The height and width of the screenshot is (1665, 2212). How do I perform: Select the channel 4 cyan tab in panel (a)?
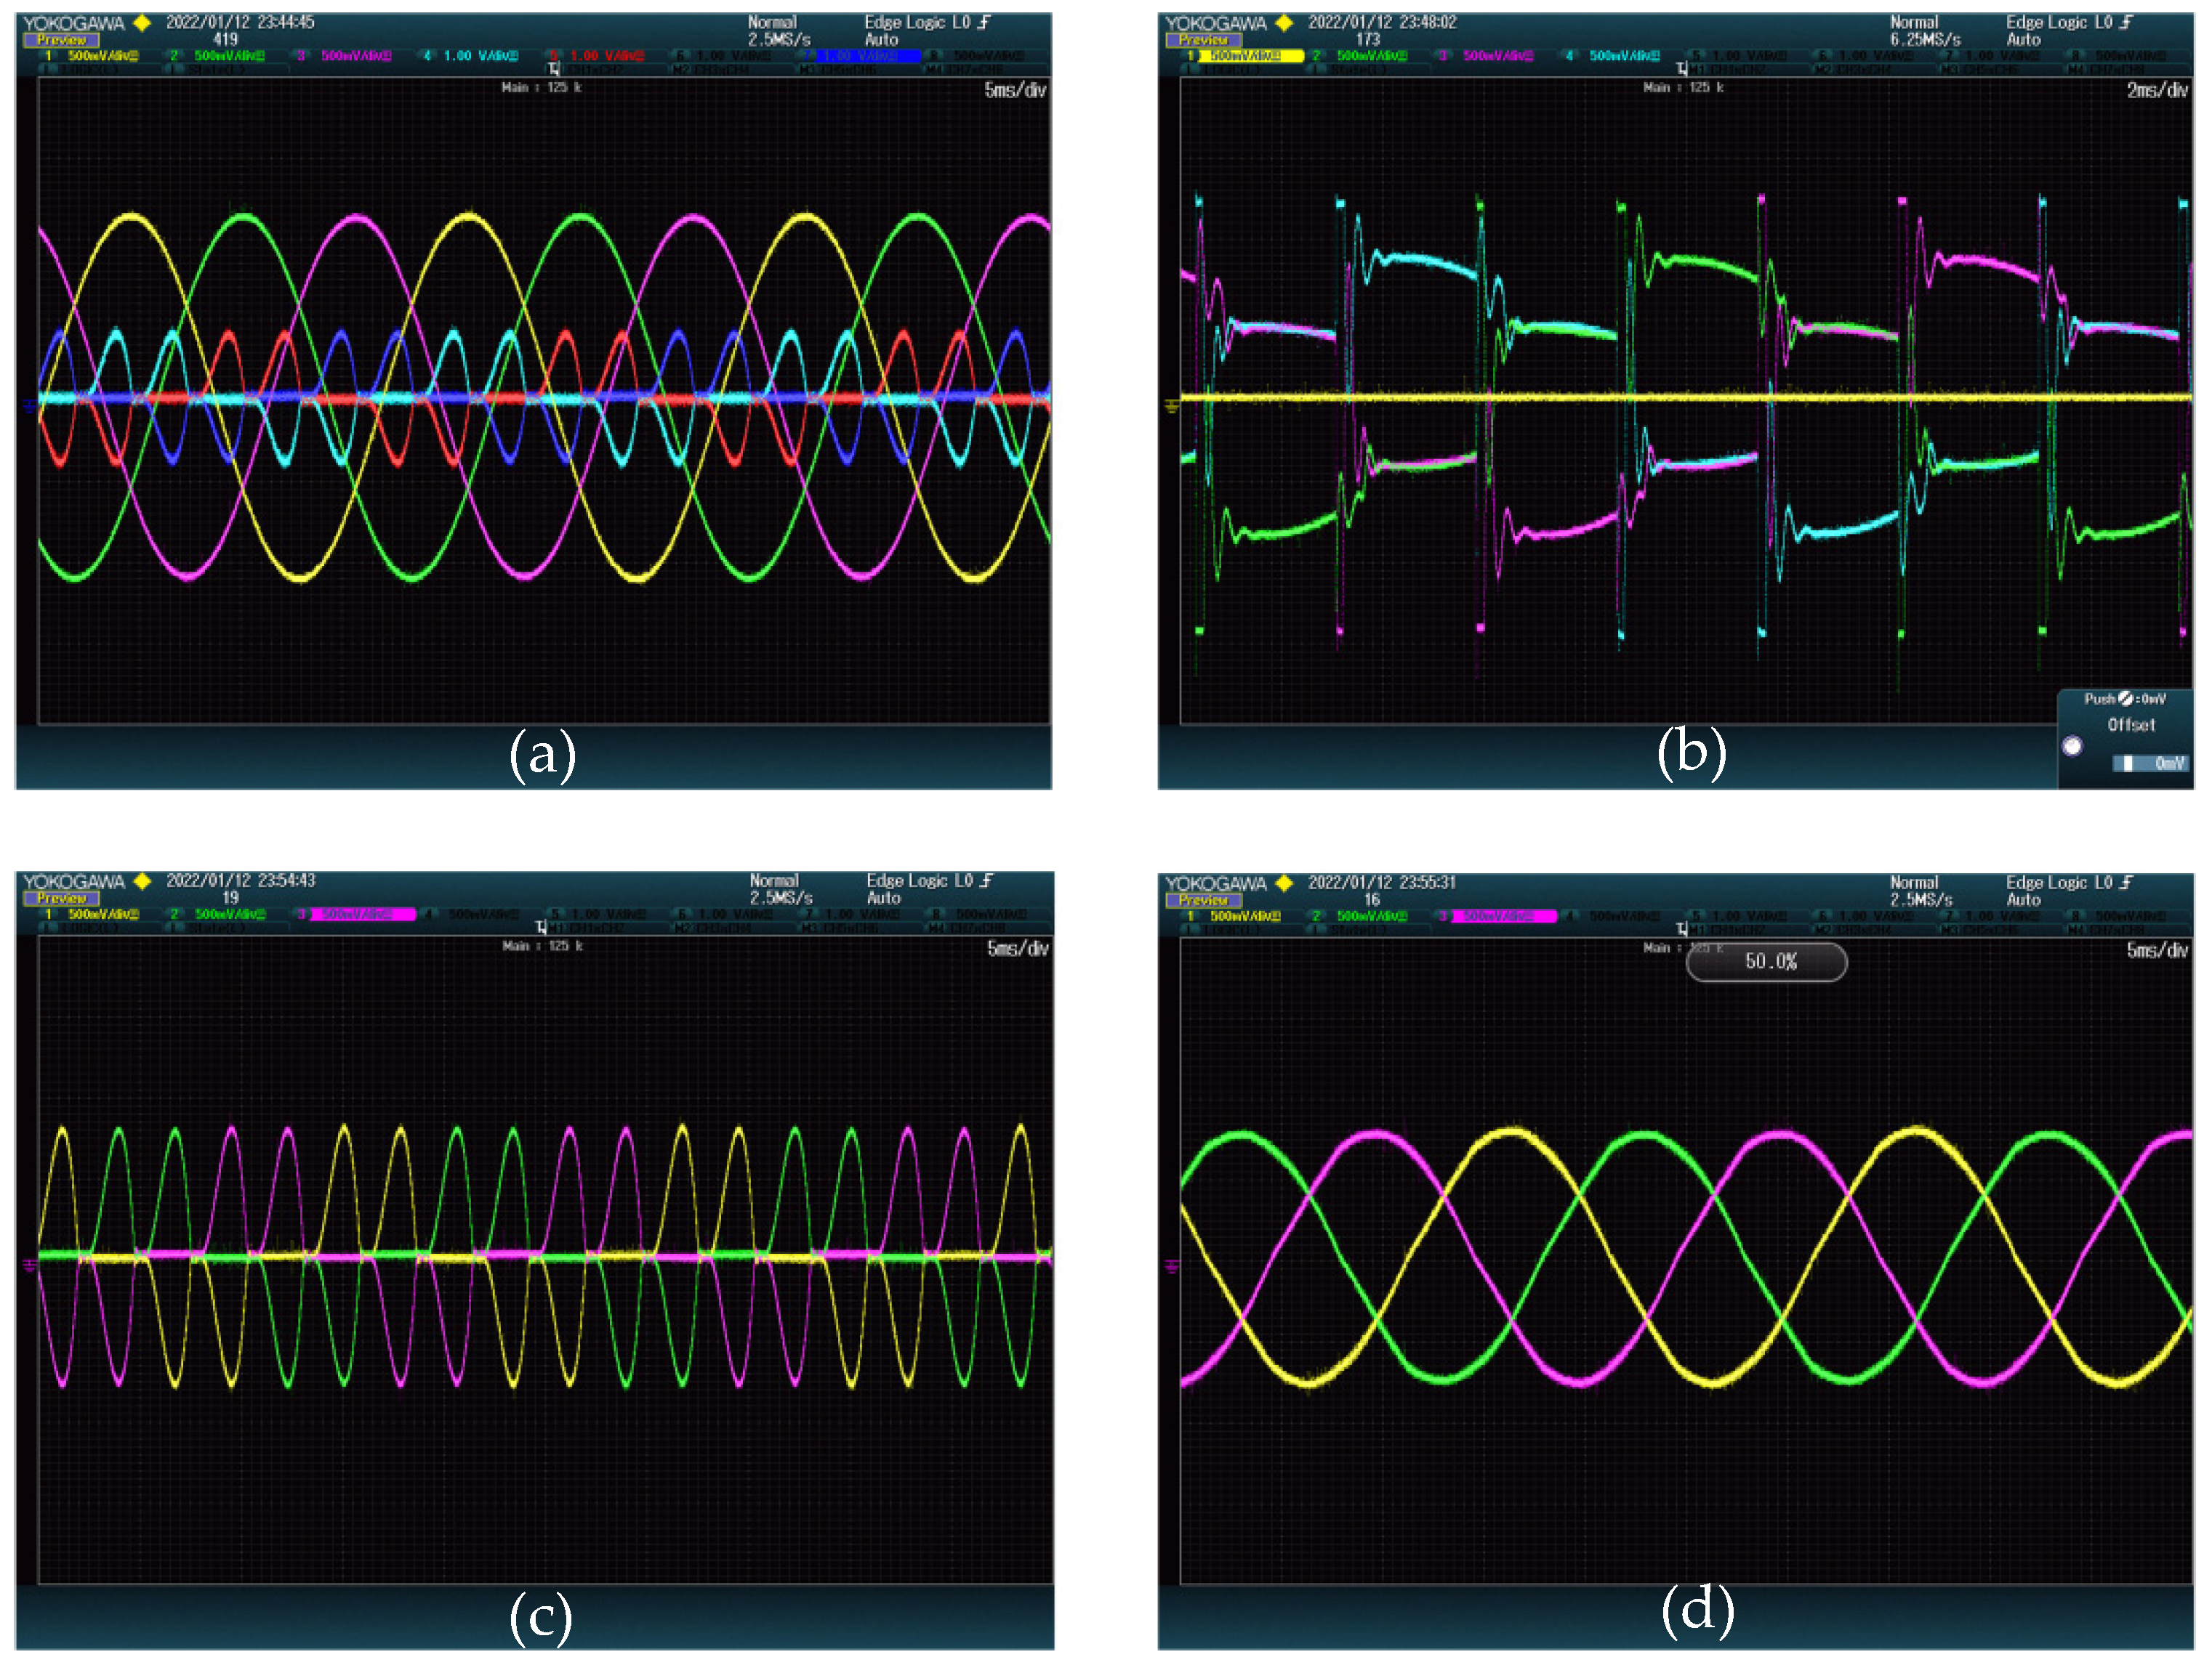[x=470, y=56]
